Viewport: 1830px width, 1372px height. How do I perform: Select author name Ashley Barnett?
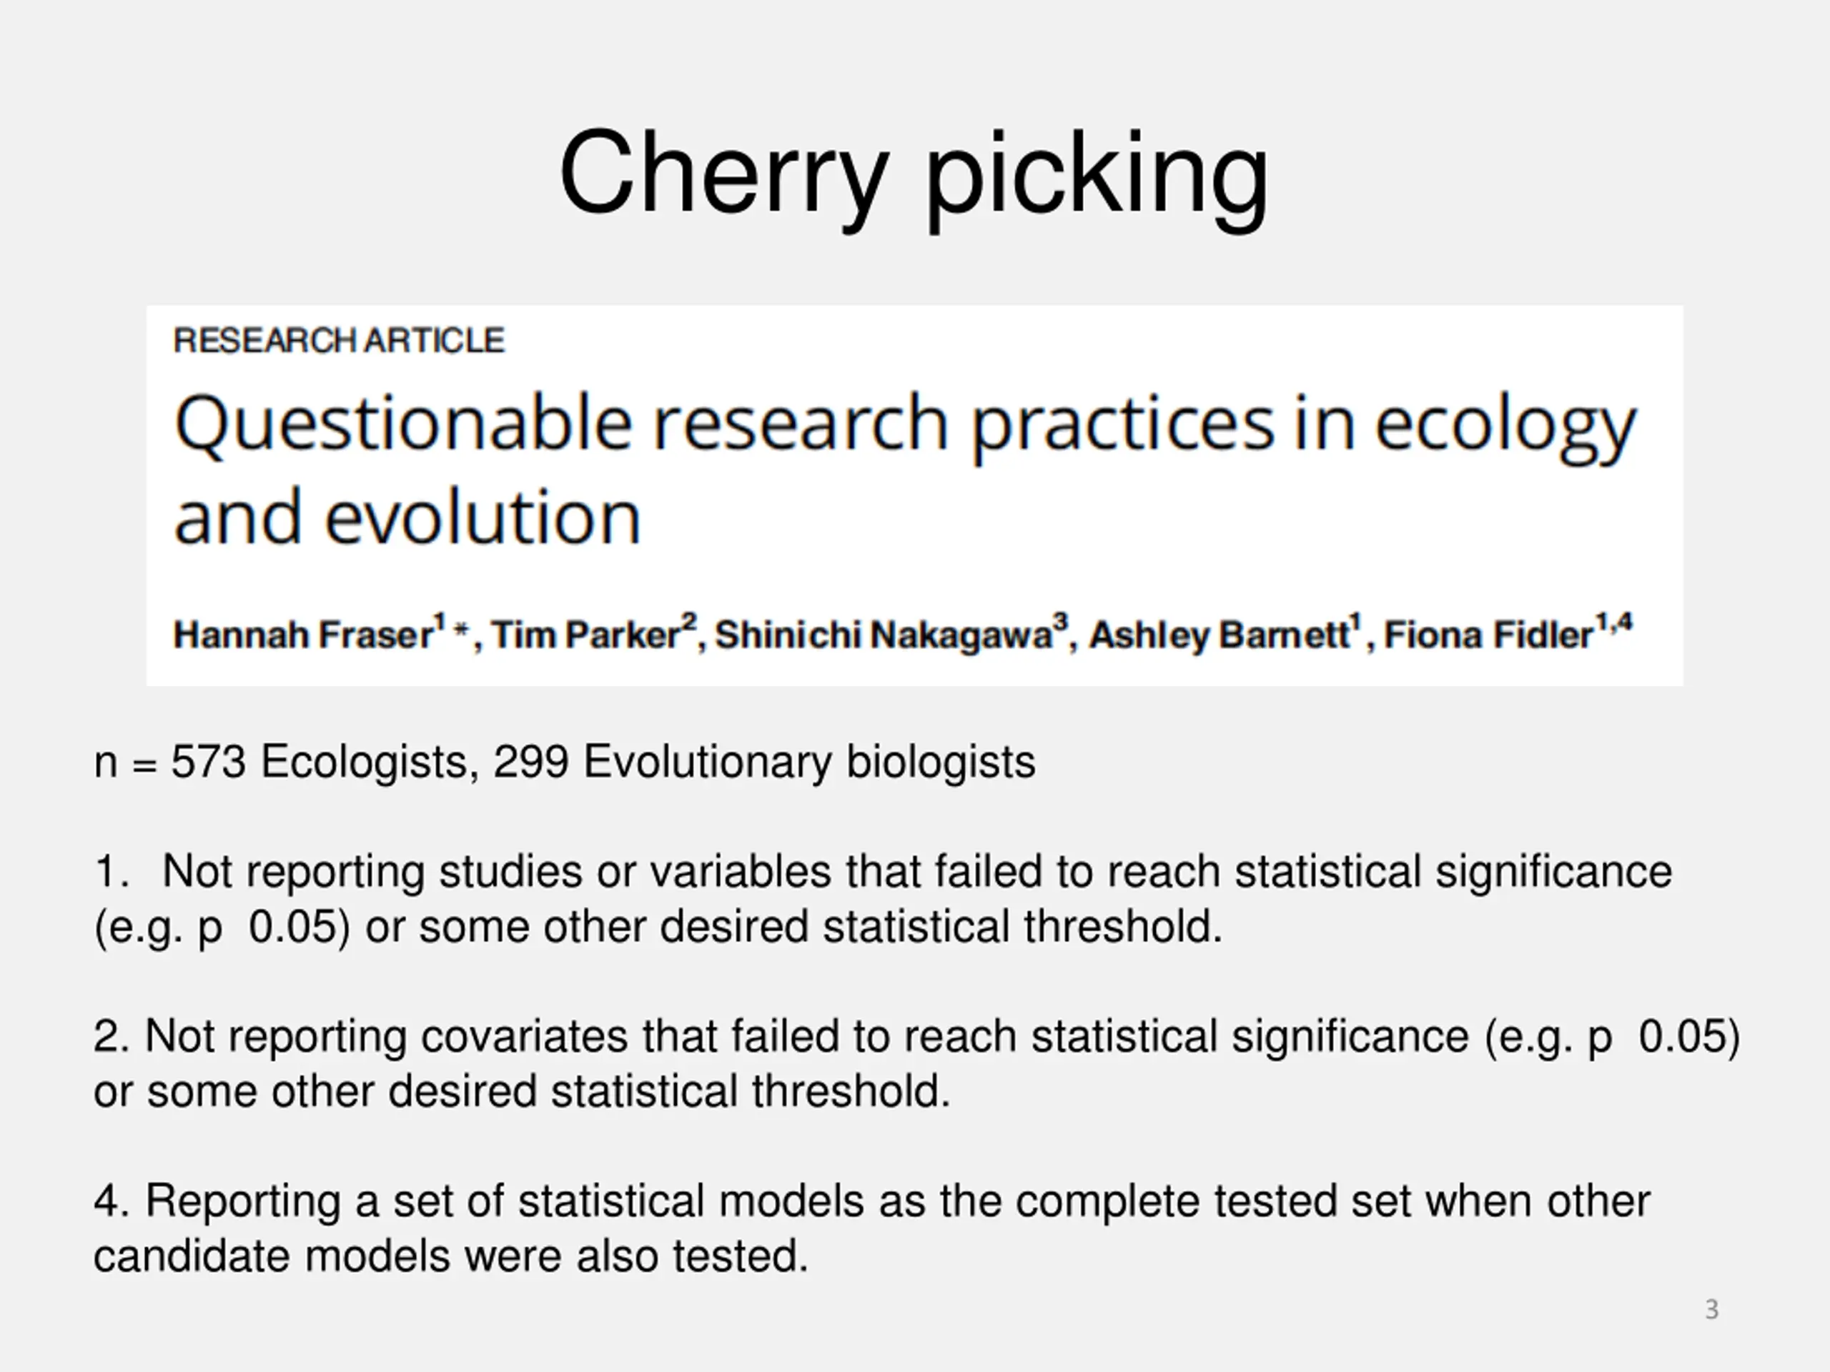(1219, 635)
